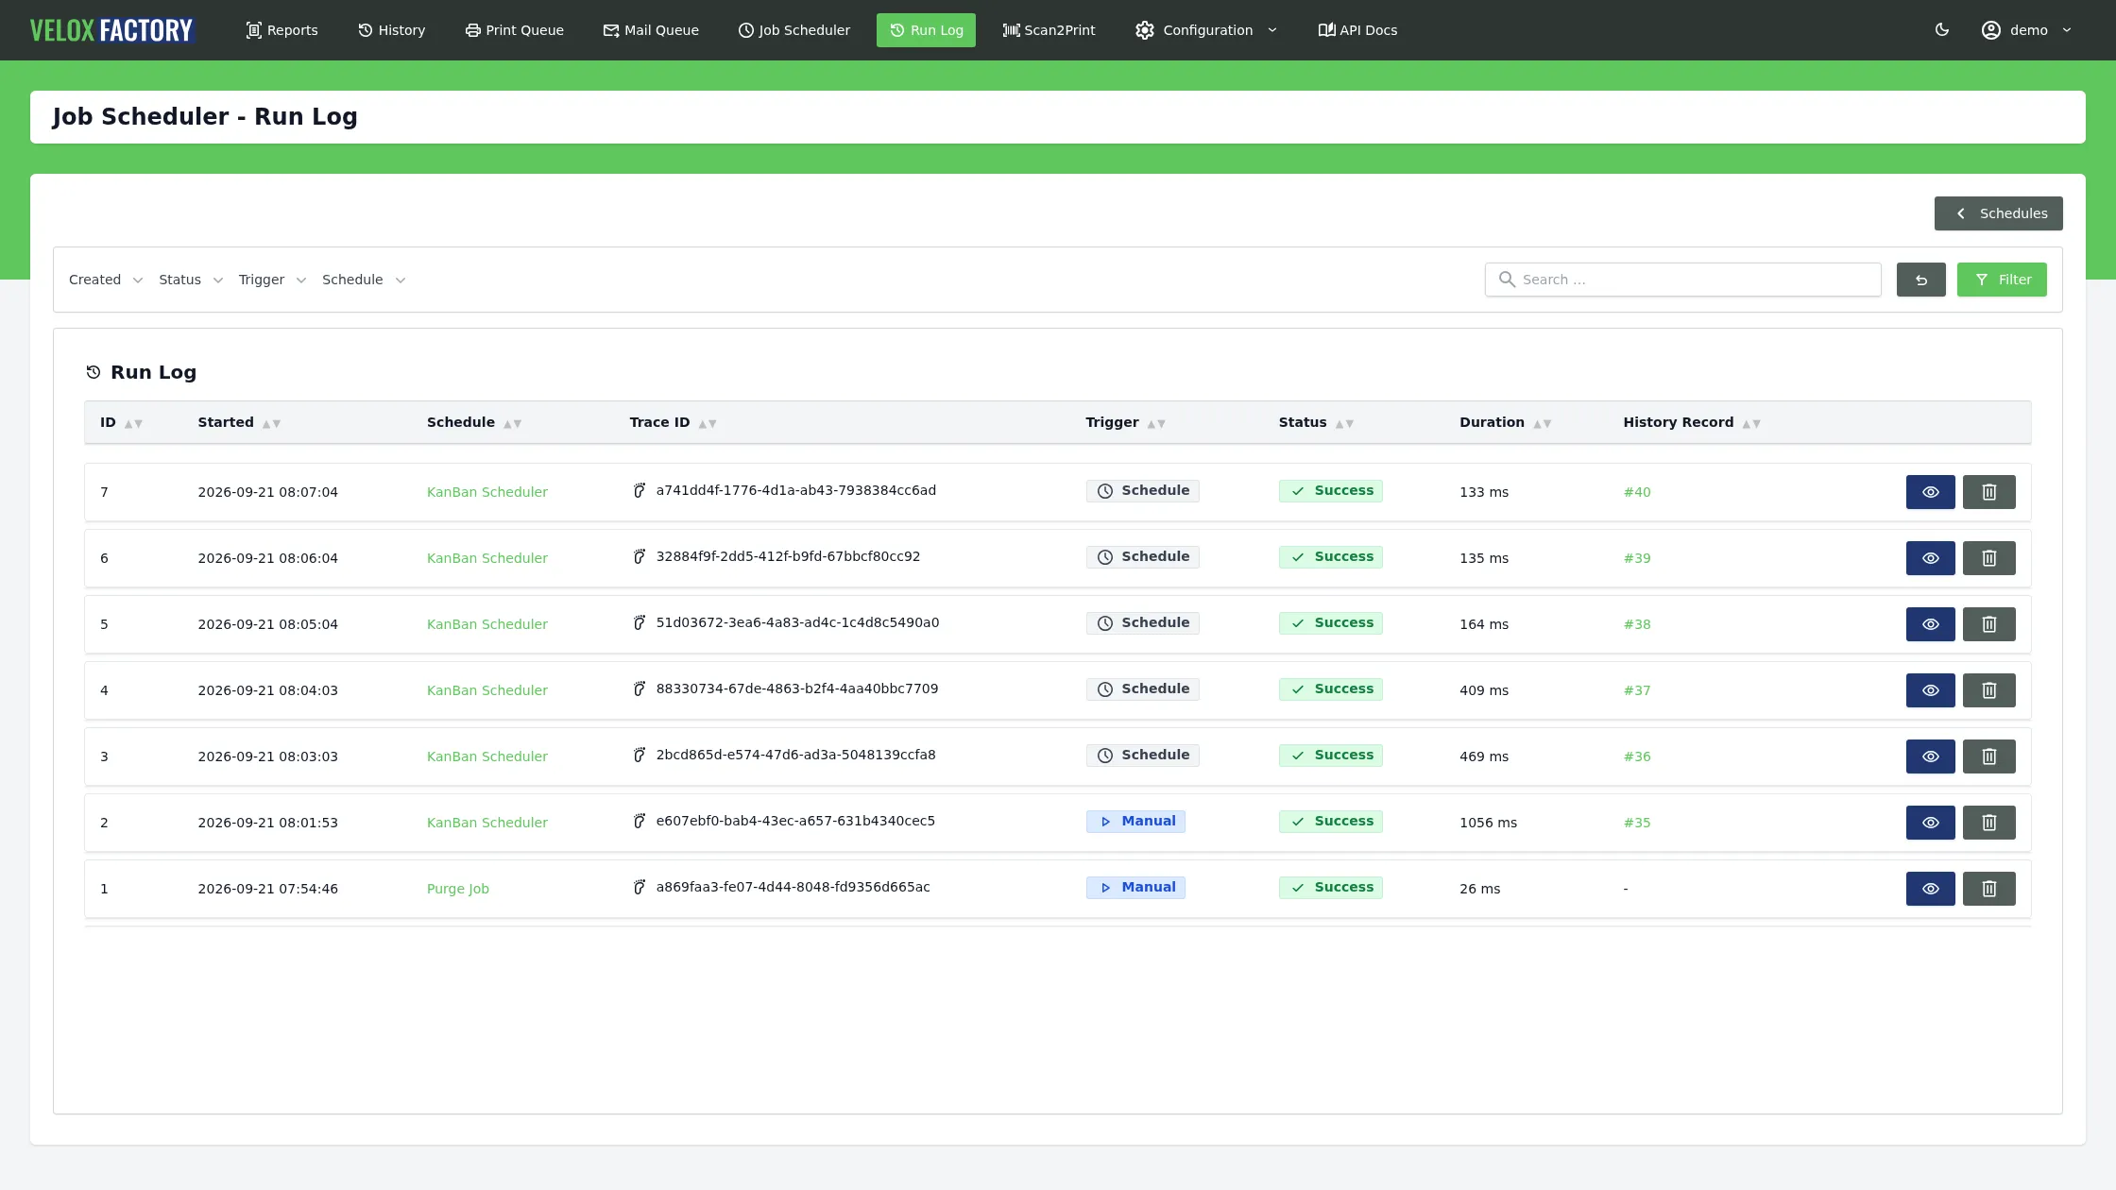Screen dimensions: 2116x1190
Task: Open history record #36
Action: (1637, 756)
